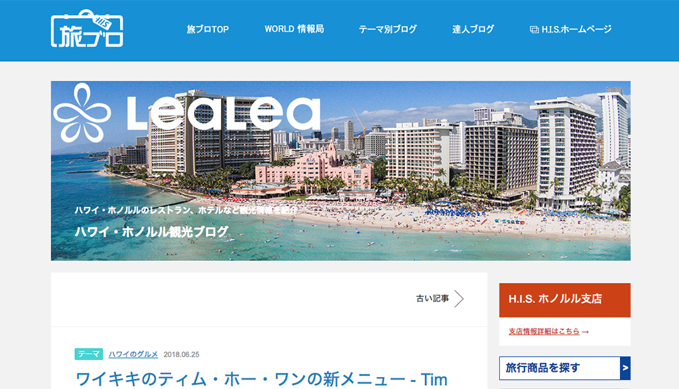
Task: Select 達人ブログ in the header
Action: click(x=473, y=29)
